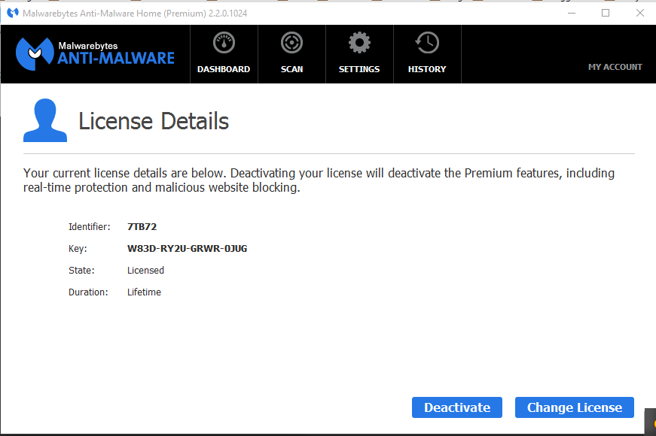This screenshot has width=656, height=436.
Task: Click the scrollbar at the bottom-right edge
Action: point(651,421)
